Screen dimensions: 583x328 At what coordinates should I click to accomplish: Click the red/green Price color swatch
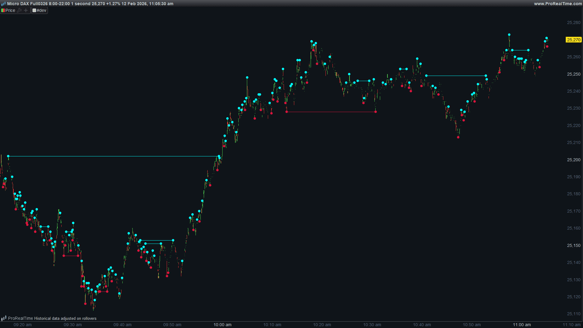[x=3, y=10]
